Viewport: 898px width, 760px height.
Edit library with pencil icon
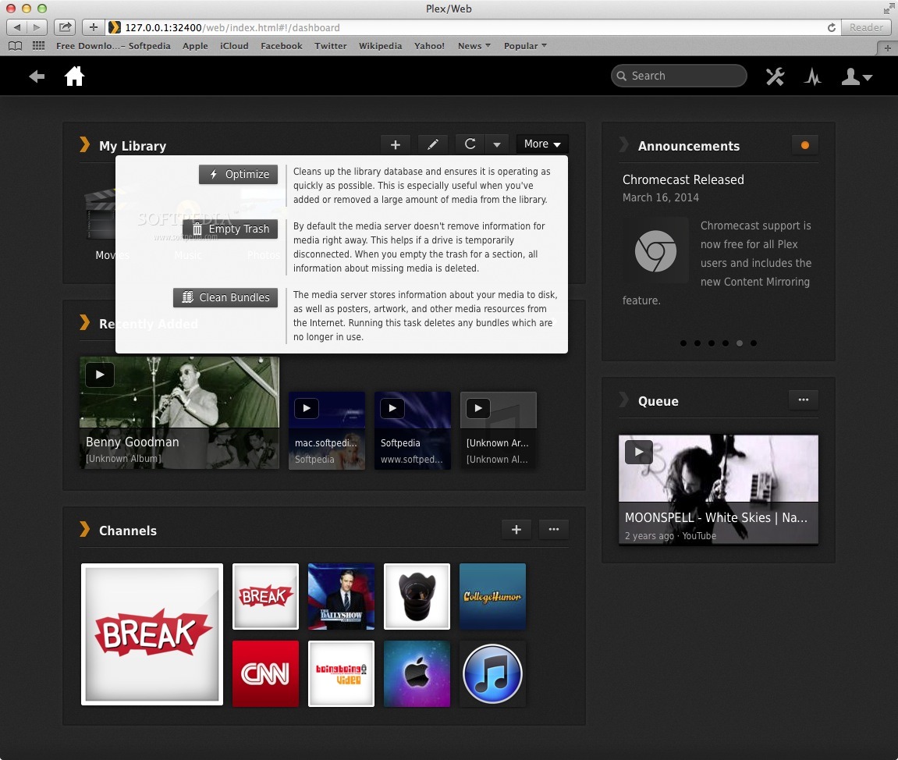pyautogui.click(x=433, y=144)
